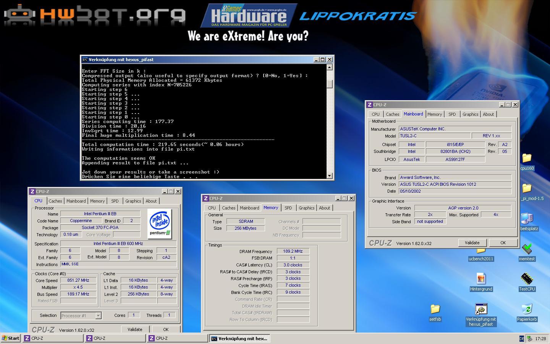Click the memory Type field SDRAM

(246, 221)
